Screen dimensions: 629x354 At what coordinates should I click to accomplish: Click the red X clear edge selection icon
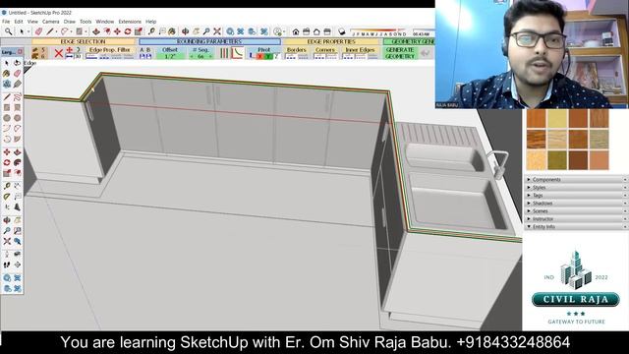[x=59, y=53]
